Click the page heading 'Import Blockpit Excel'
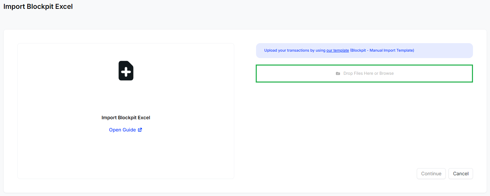Viewport: 490px width, 196px height. (x=38, y=6)
